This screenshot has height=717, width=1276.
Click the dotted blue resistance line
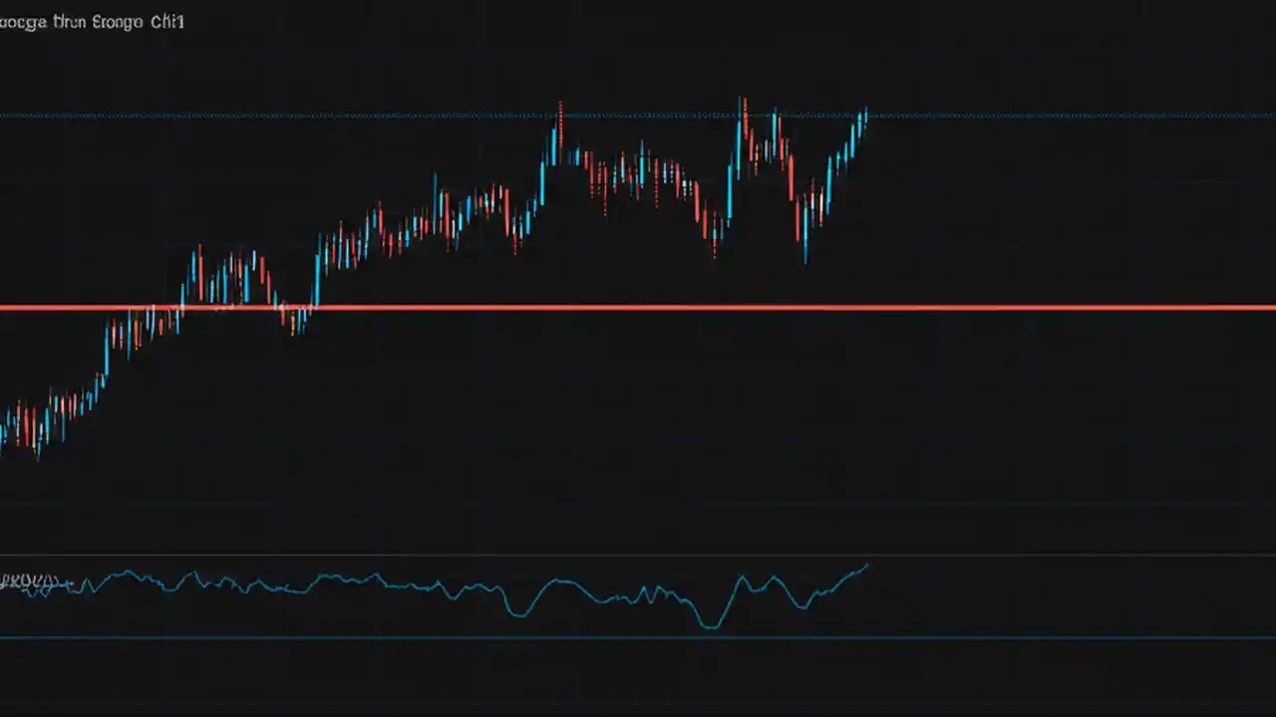[399, 115]
